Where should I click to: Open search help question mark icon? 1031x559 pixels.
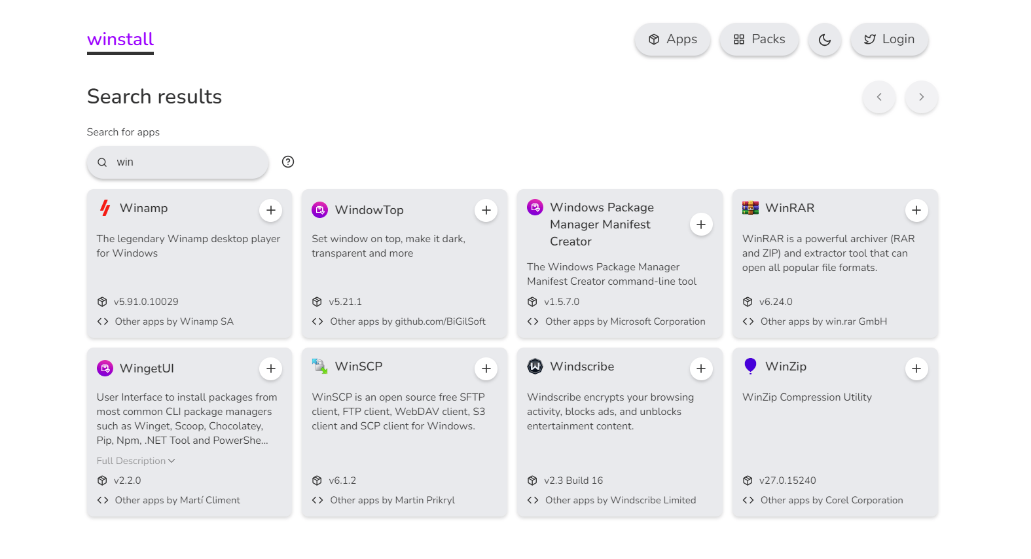click(x=288, y=162)
